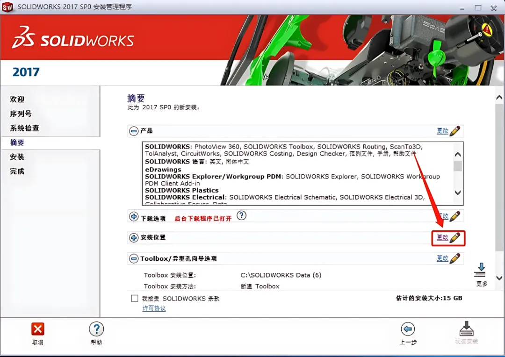Click the main page scroll-up arrow
This screenshot has height=357, width=505.
coord(499,97)
